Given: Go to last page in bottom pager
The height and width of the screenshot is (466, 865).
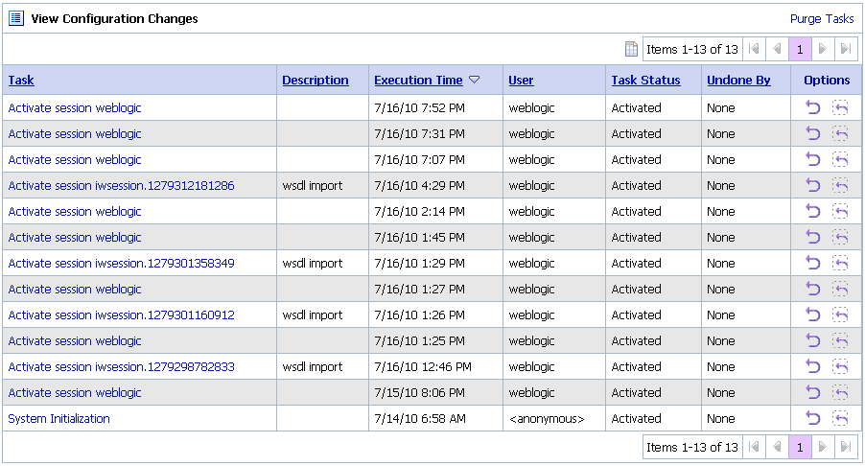Looking at the screenshot, I should point(846,447).
